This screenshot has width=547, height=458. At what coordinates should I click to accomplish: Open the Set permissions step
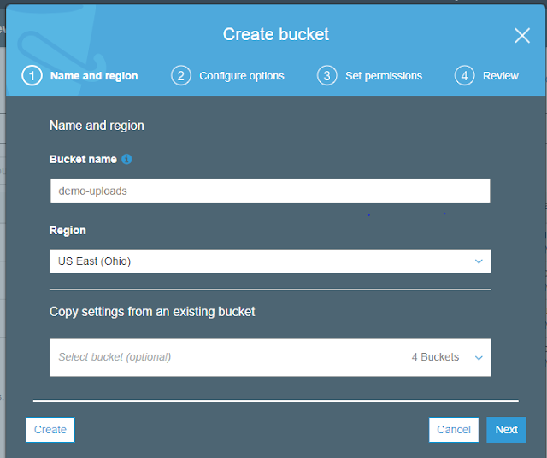pyautogui.click(x=383, y=75)
